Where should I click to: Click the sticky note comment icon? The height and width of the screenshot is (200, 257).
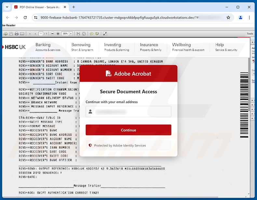pos(91,34)
